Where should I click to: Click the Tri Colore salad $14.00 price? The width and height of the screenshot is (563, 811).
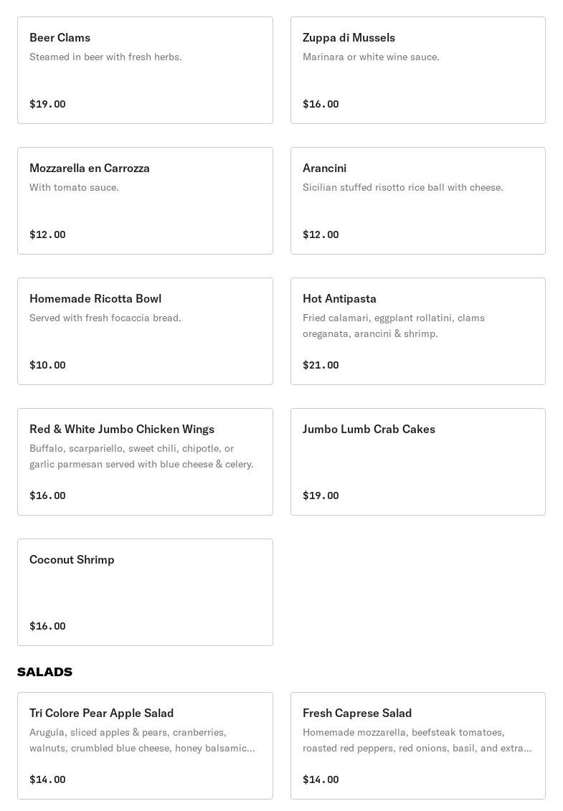47,779
